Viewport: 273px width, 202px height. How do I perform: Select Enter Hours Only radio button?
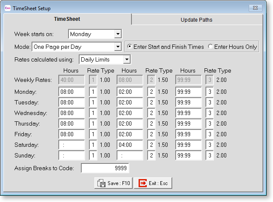210,47
